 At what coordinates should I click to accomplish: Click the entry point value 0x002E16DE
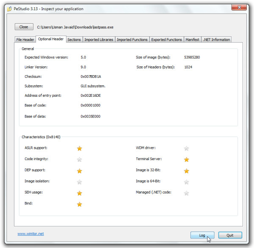pos(91,95)
